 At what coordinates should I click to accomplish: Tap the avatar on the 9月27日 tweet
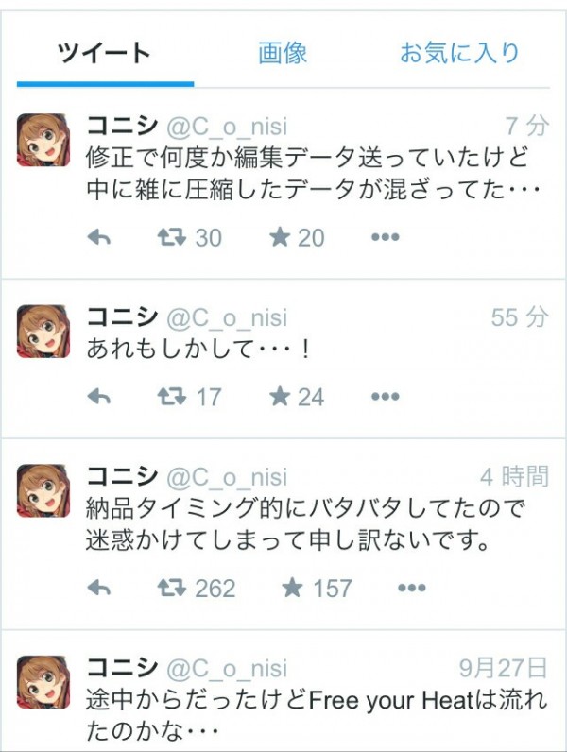click(x=43, y=682)
